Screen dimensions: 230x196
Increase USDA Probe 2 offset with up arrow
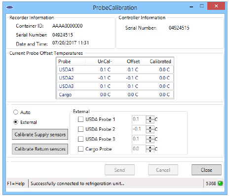tap(150, 127)
